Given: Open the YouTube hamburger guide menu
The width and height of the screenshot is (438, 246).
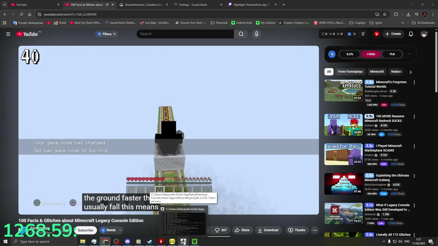Looking at the screenshot, I should tap(8, 34).
